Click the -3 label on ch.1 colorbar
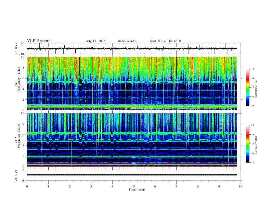Image resolution: width=271 pixels, height=209 pixels. [x=252, y=69]
